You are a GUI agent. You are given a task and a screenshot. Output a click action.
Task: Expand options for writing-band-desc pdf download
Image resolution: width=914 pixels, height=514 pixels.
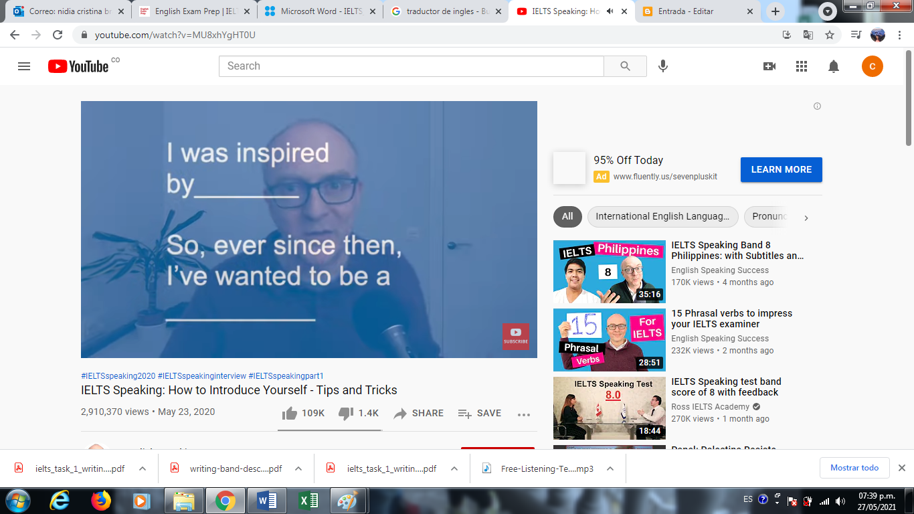point(298,468)
